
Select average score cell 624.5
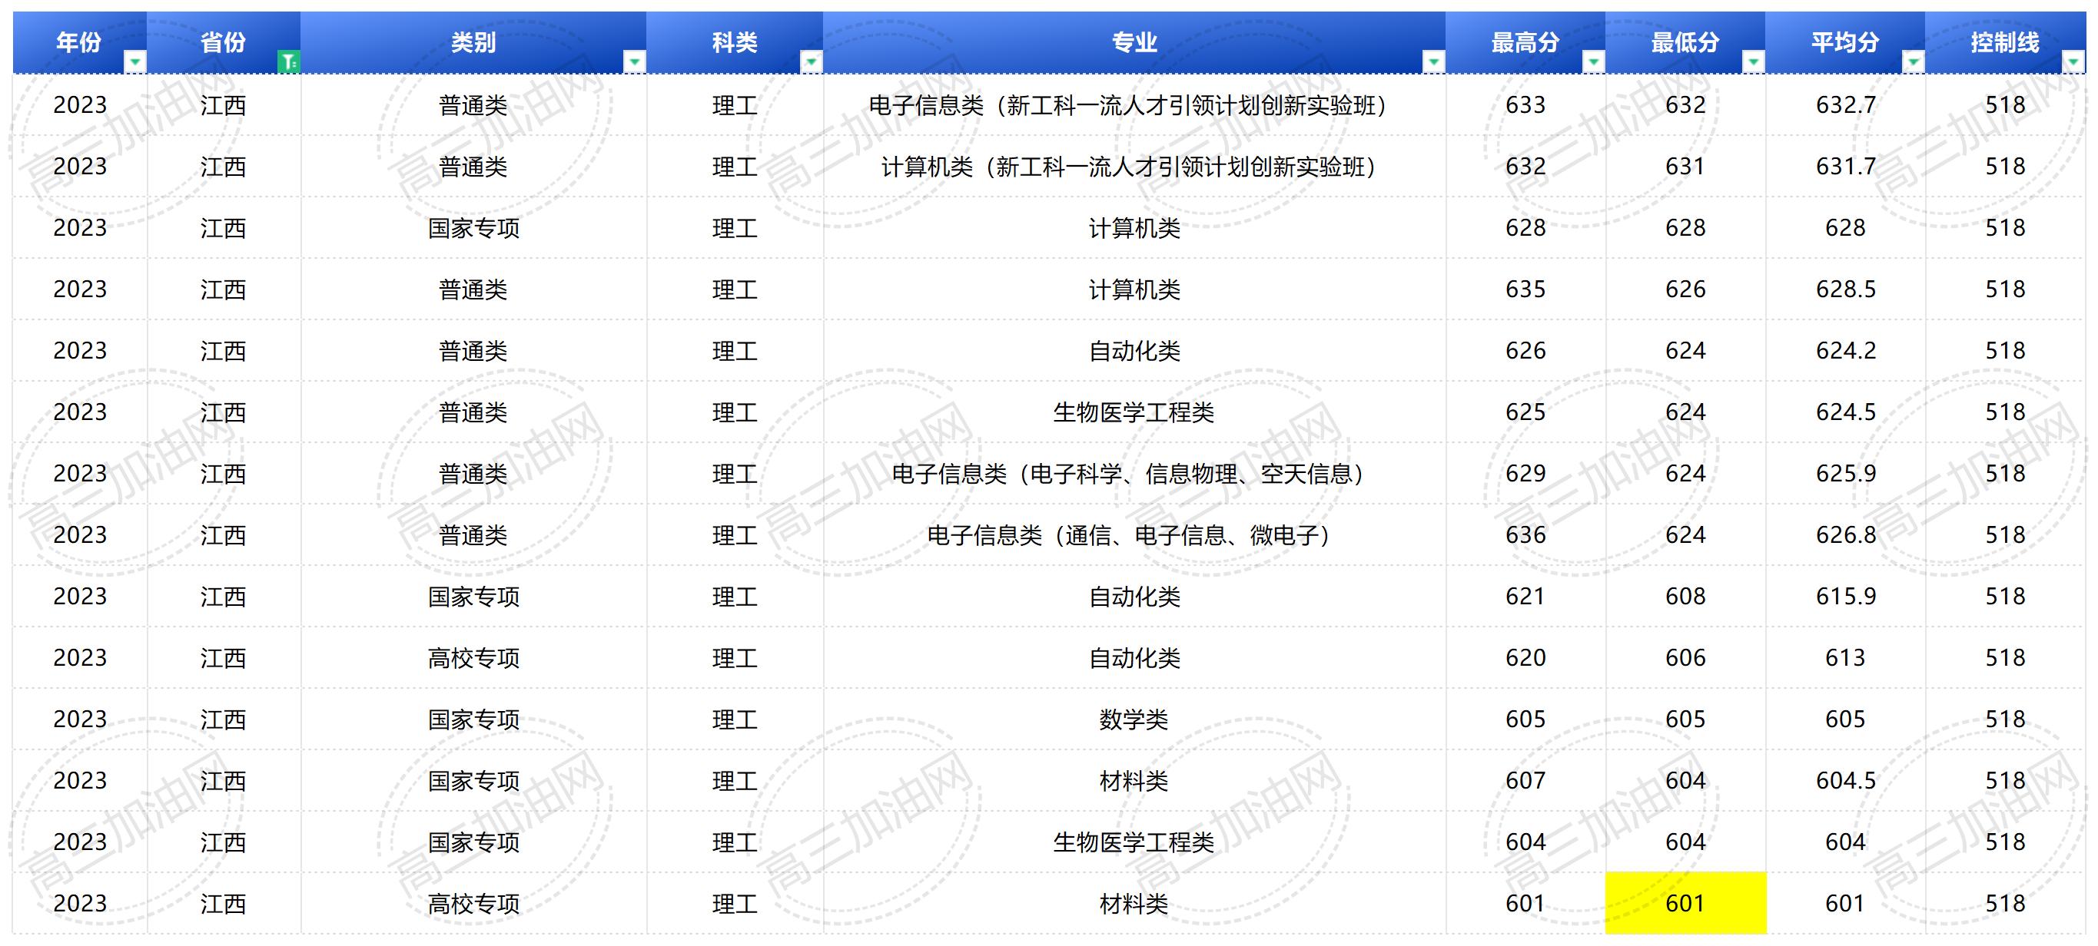(x=1845, y=412)
